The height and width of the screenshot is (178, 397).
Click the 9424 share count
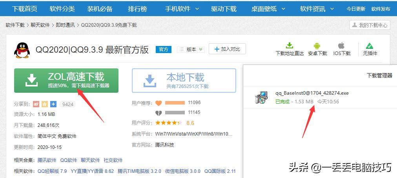pyautogui.click(x=67, y=104)
